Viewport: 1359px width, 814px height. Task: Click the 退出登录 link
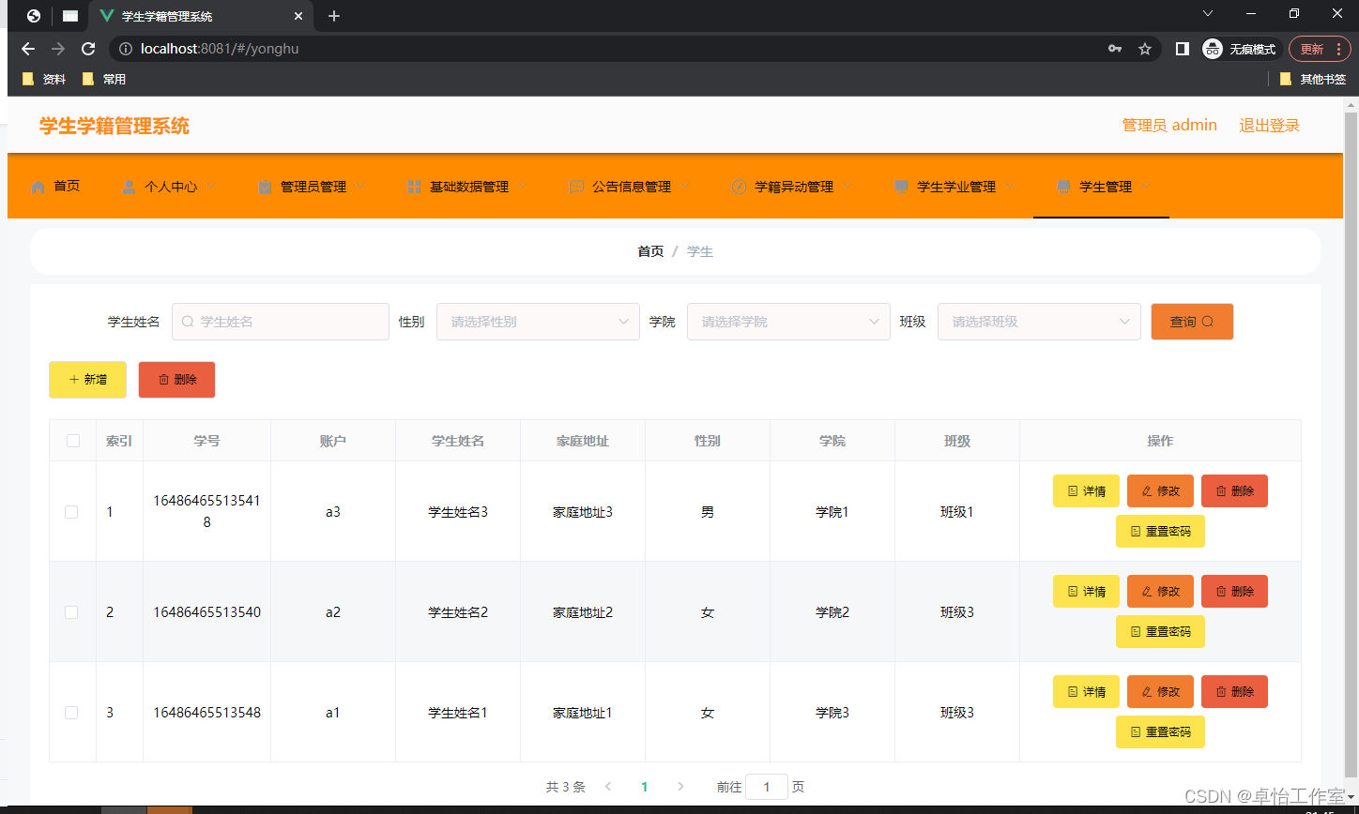pos(1269,126)
